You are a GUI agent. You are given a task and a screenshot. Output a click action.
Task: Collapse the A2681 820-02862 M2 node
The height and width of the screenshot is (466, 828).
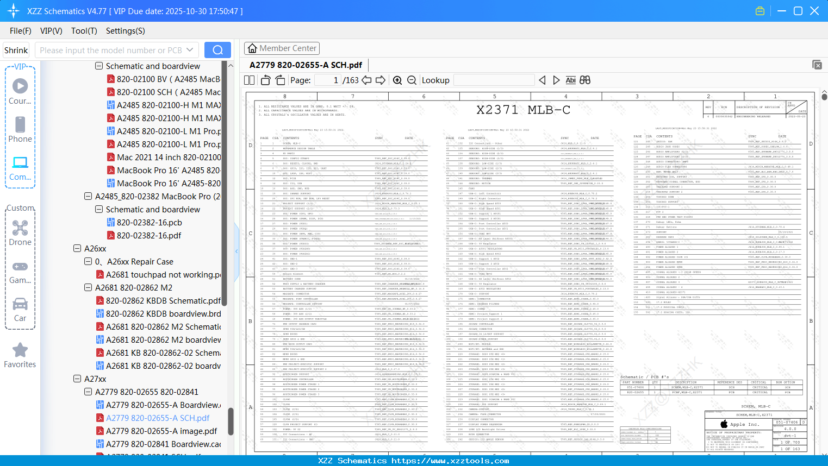(88, 287)
